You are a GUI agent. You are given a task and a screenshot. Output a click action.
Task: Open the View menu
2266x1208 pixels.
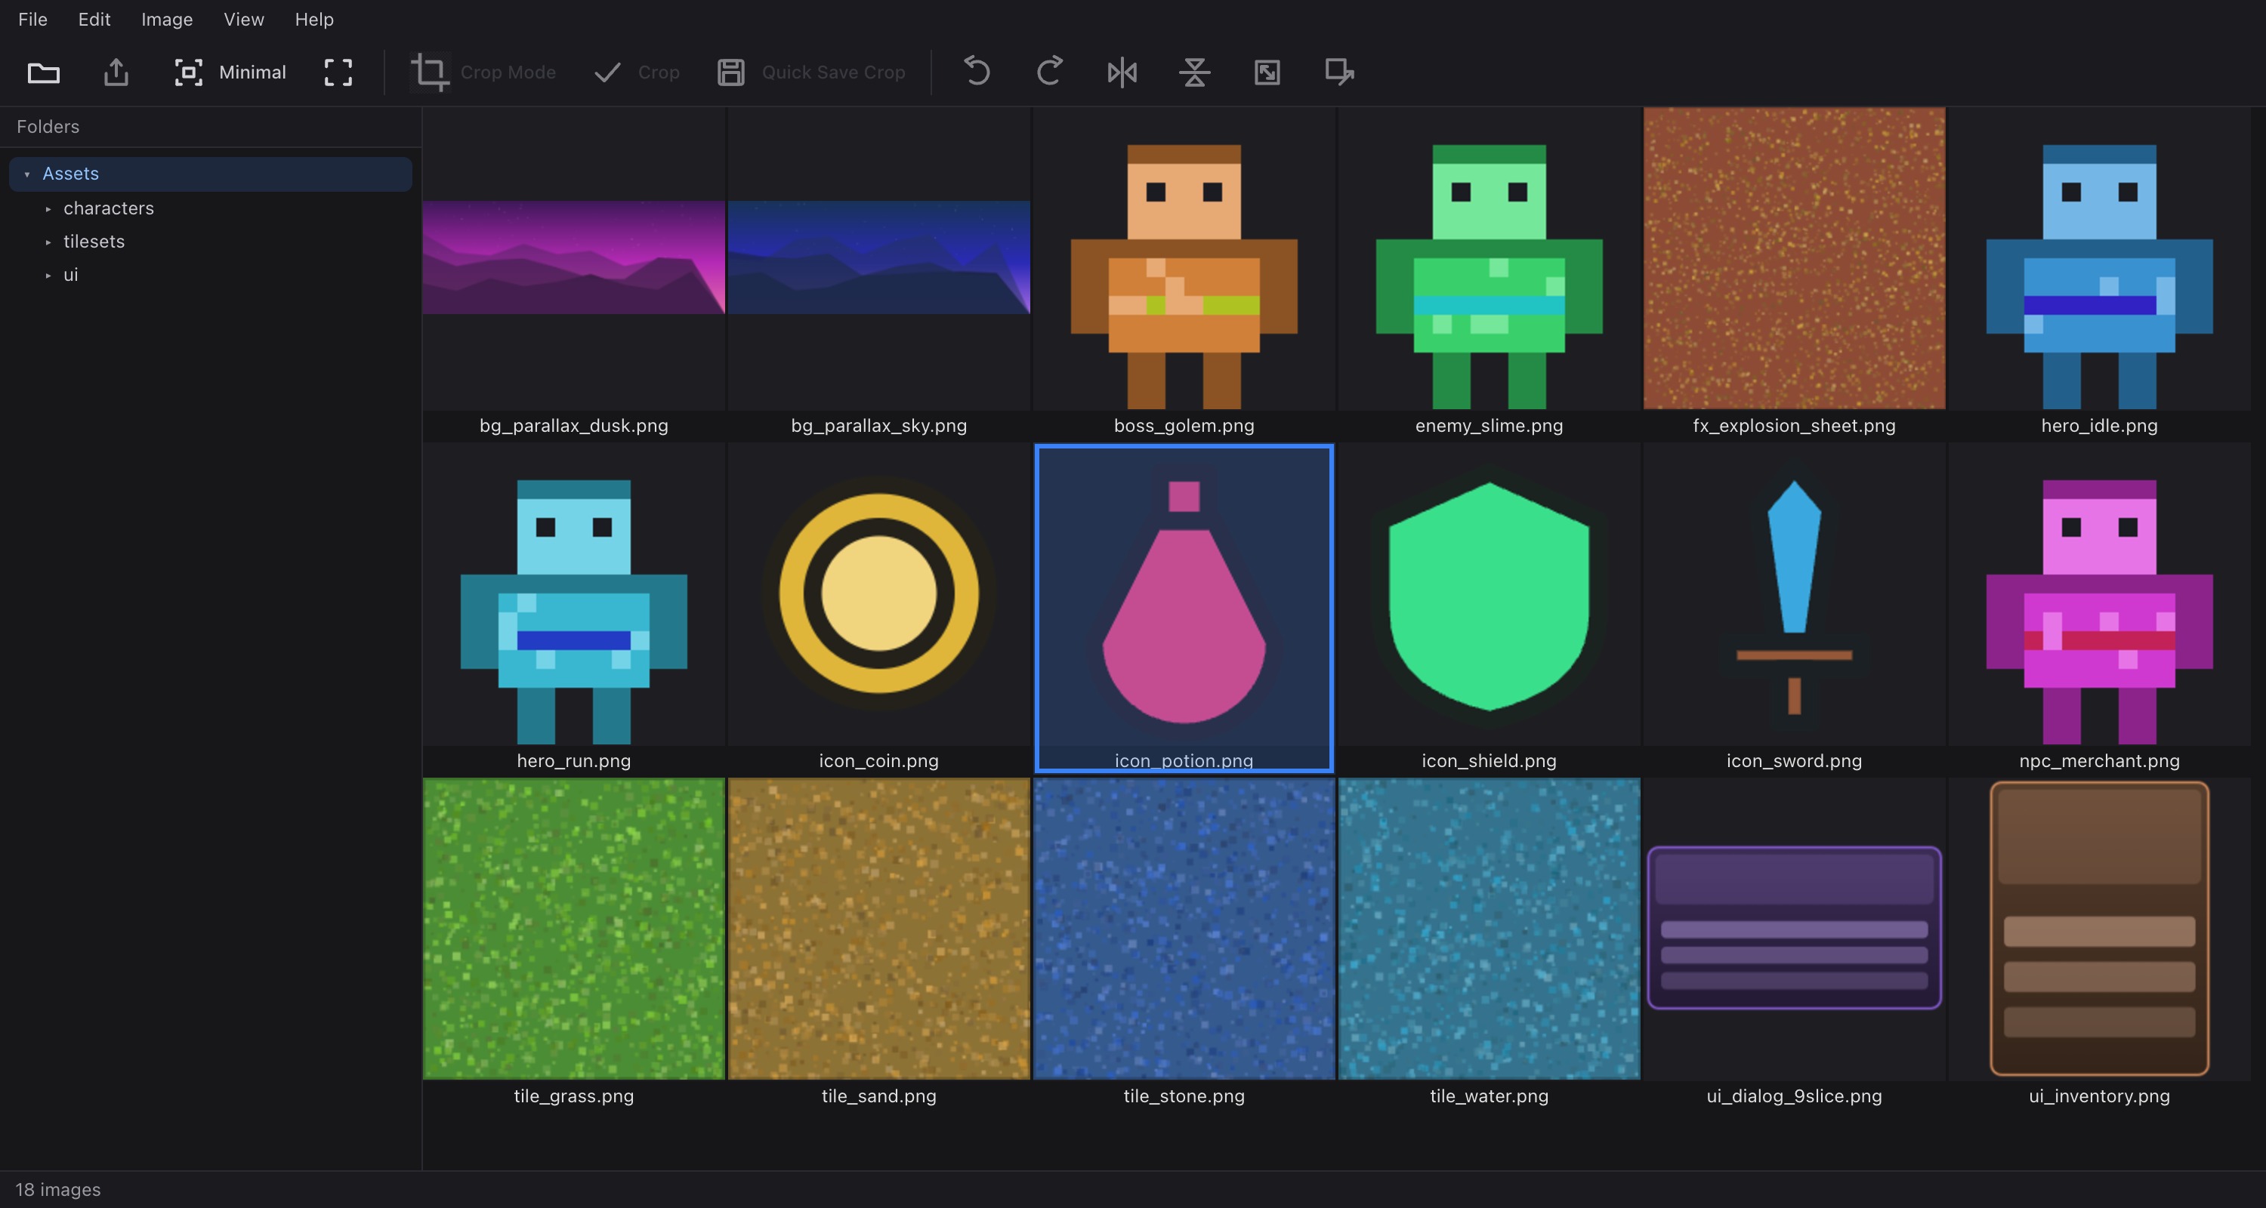click(244, 20)
